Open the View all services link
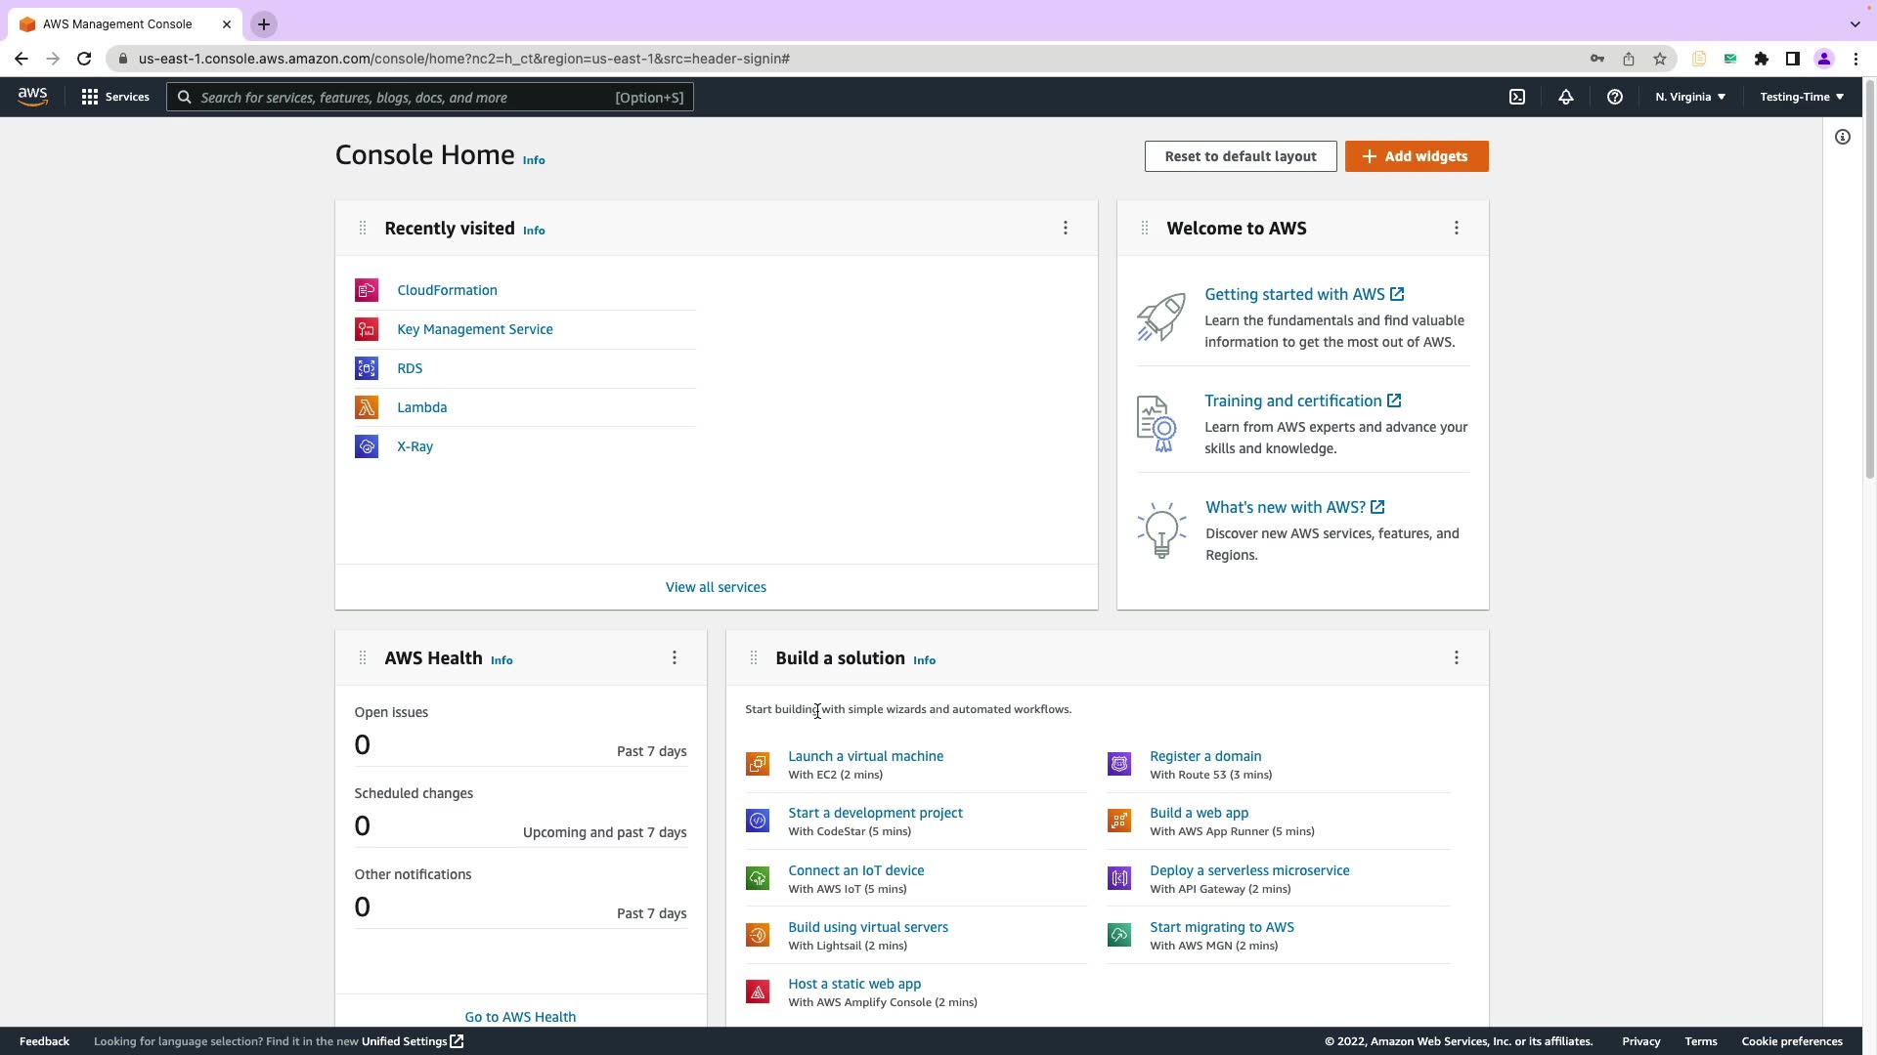The width and height of the screenshot is (1877, 1055). point(716,587)
